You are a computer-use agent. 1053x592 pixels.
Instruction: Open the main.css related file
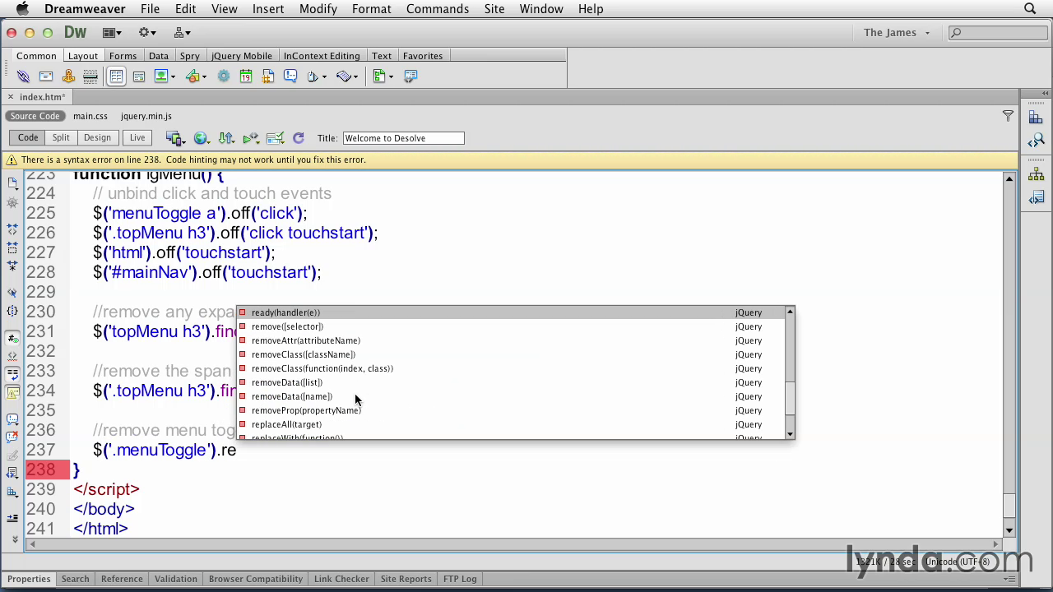click(90, 116)
